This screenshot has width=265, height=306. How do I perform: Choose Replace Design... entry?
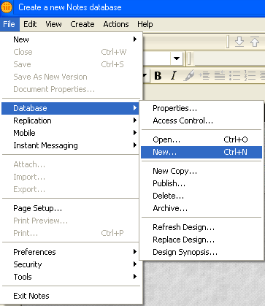point(201,240)
